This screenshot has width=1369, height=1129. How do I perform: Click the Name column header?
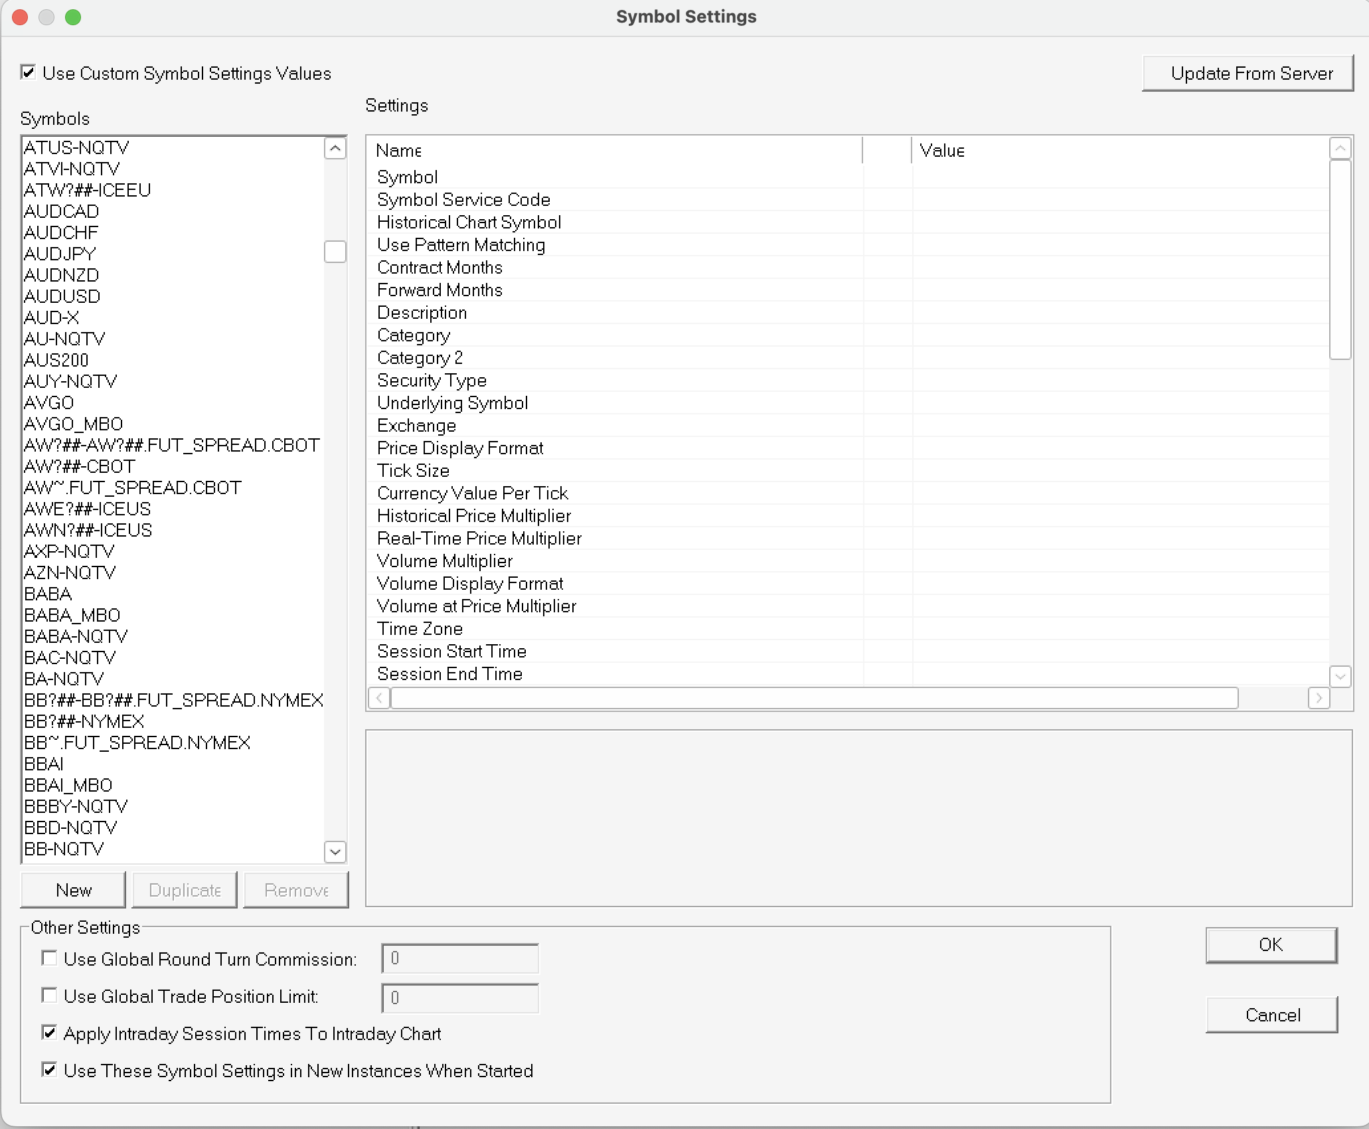click(398, 151)
